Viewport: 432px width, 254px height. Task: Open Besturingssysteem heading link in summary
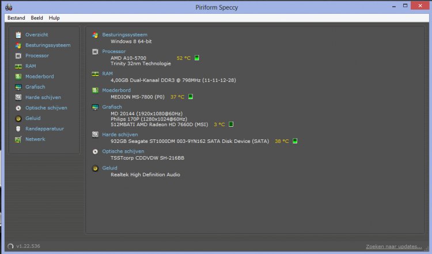click(125, 35)
